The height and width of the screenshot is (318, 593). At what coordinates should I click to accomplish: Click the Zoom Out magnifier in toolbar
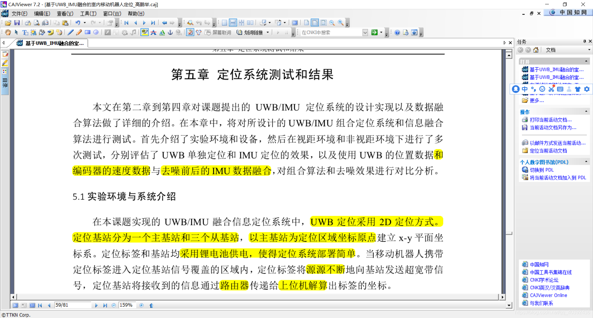coord(332,23)
